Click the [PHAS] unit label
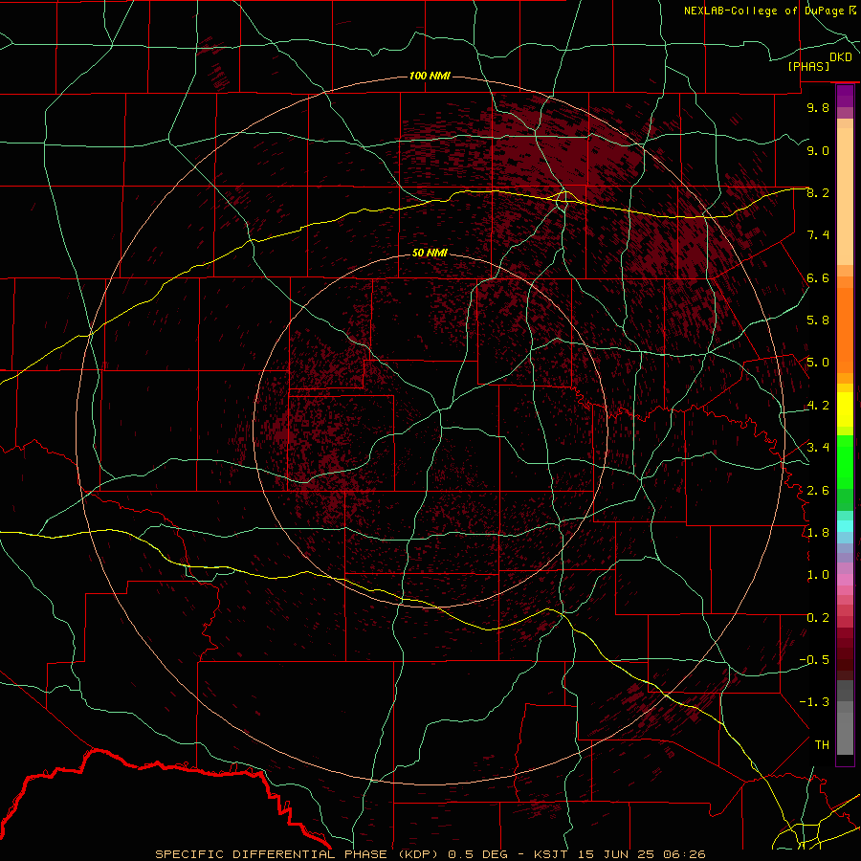 click(808, 67)
